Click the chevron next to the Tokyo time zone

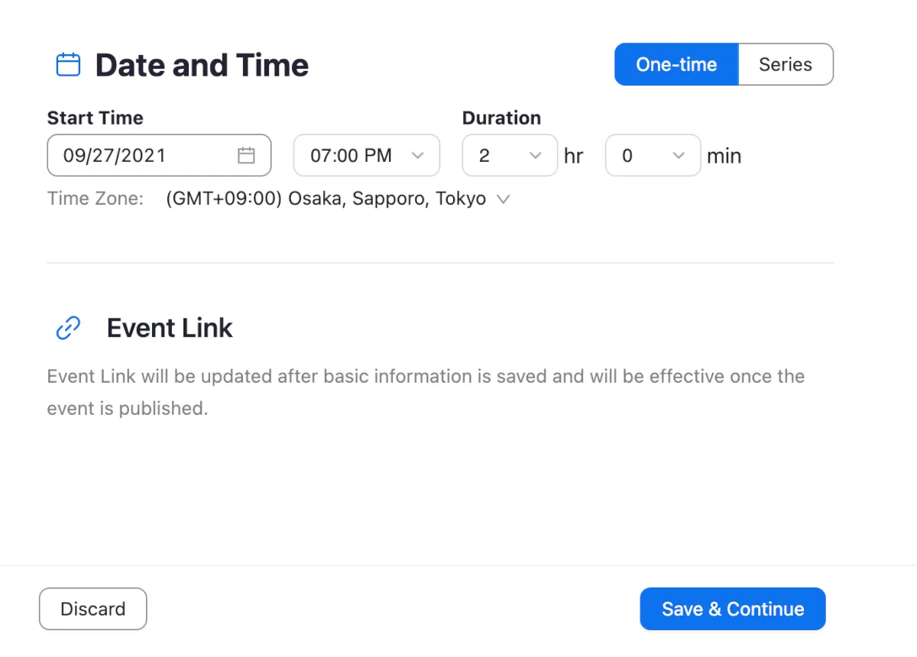503,199
